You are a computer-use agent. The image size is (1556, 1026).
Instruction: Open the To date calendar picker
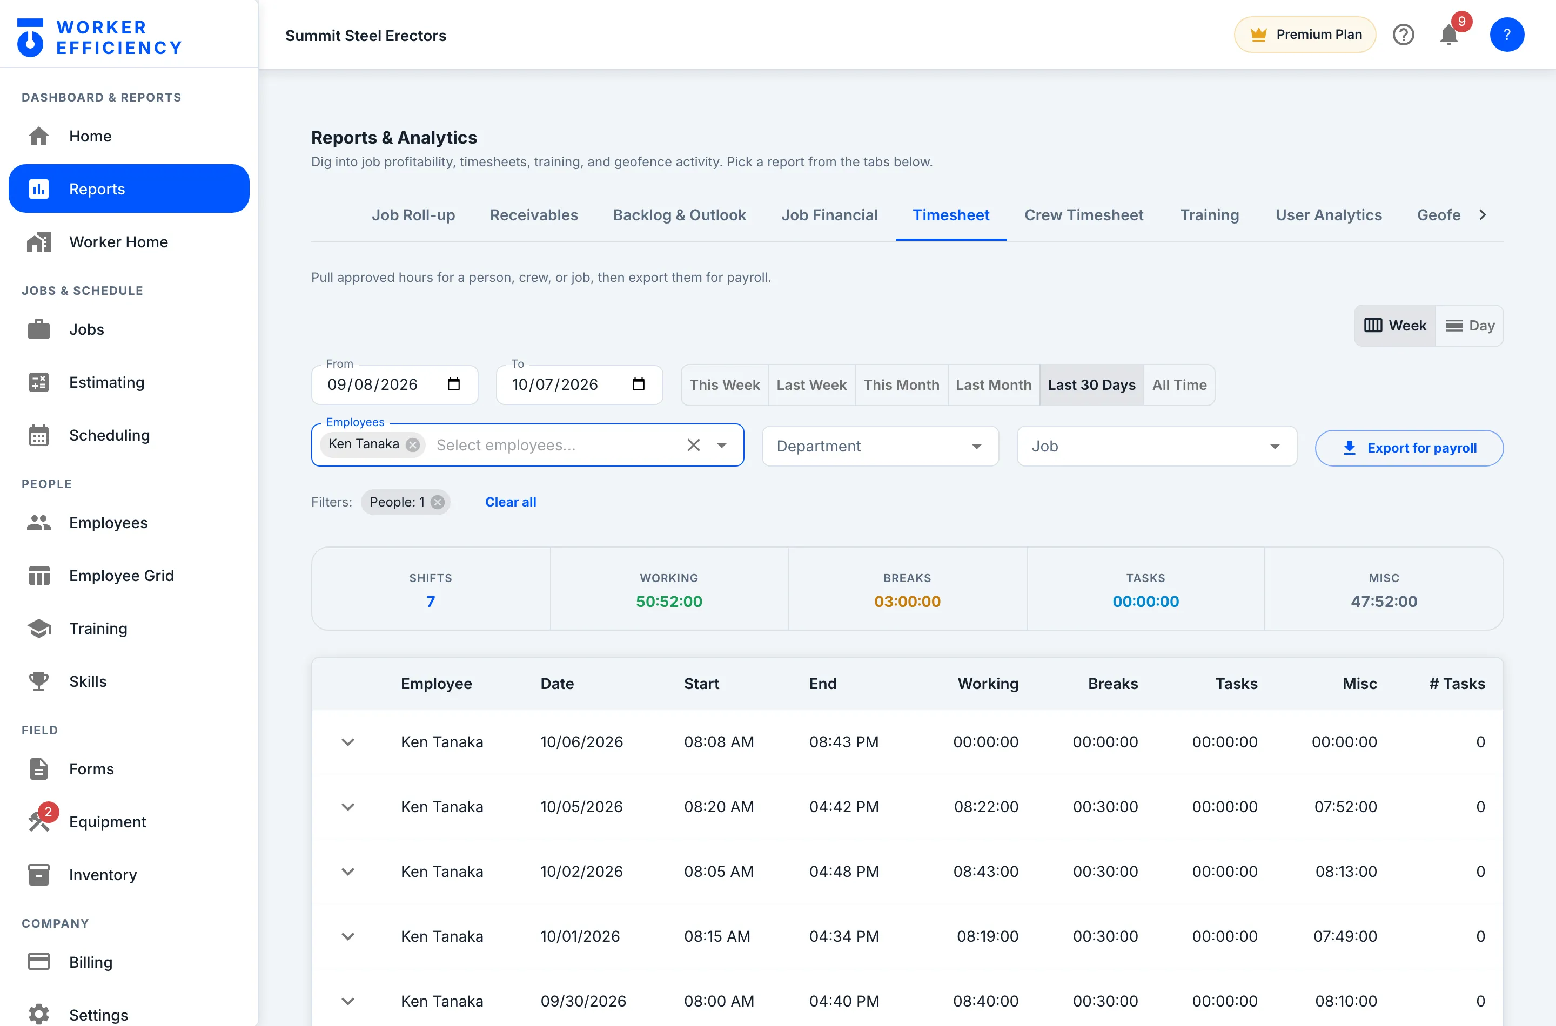tap(638, 384)
